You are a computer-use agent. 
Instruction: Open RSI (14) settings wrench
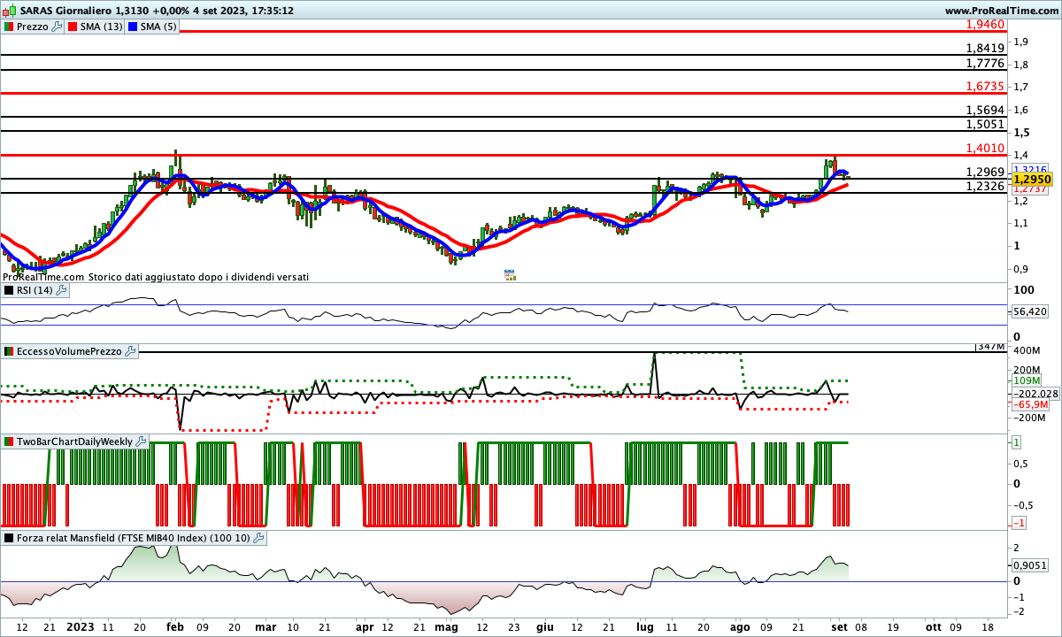(x=62, y=290)
